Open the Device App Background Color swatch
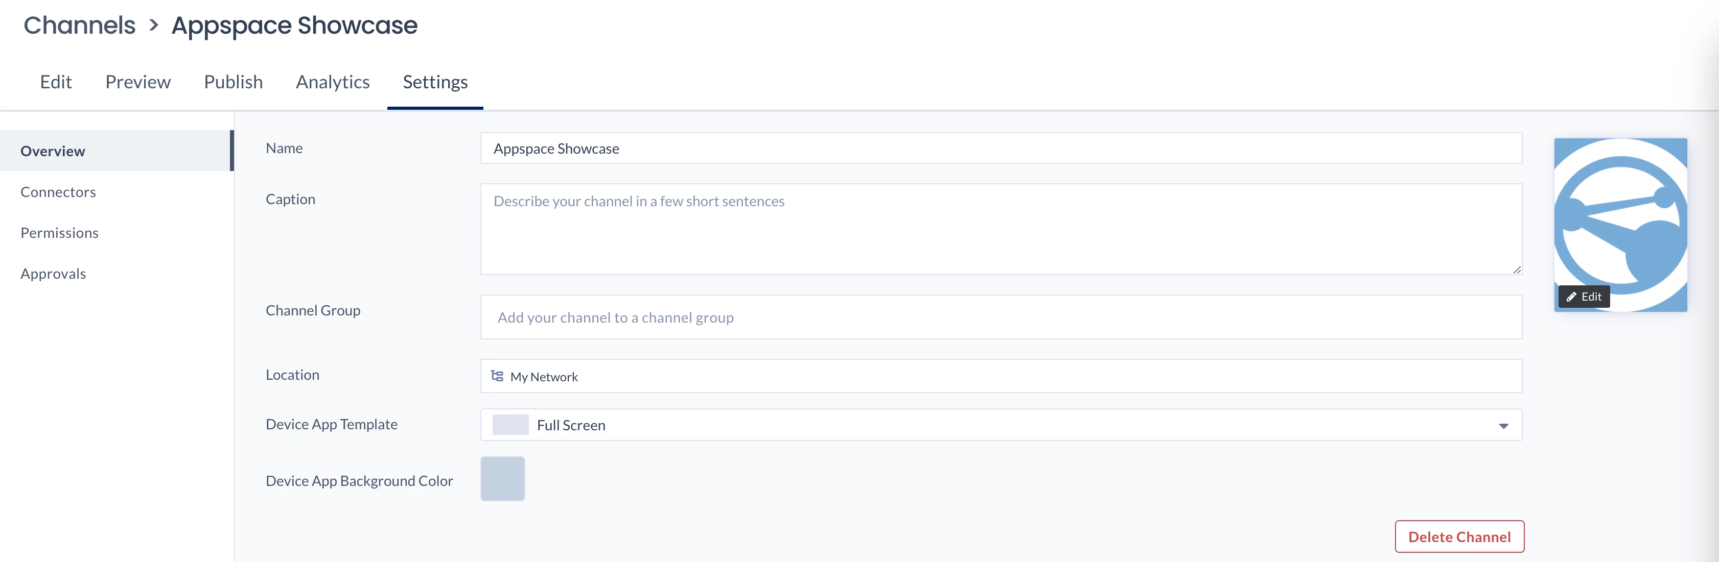This screenshot has width=1719, height=562. coord(502,479)
